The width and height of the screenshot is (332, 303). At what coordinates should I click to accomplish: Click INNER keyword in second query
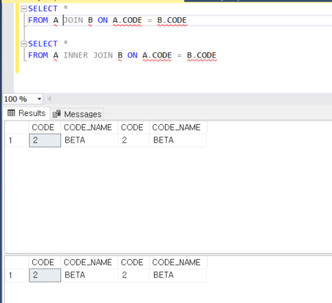tap(76, 56)
